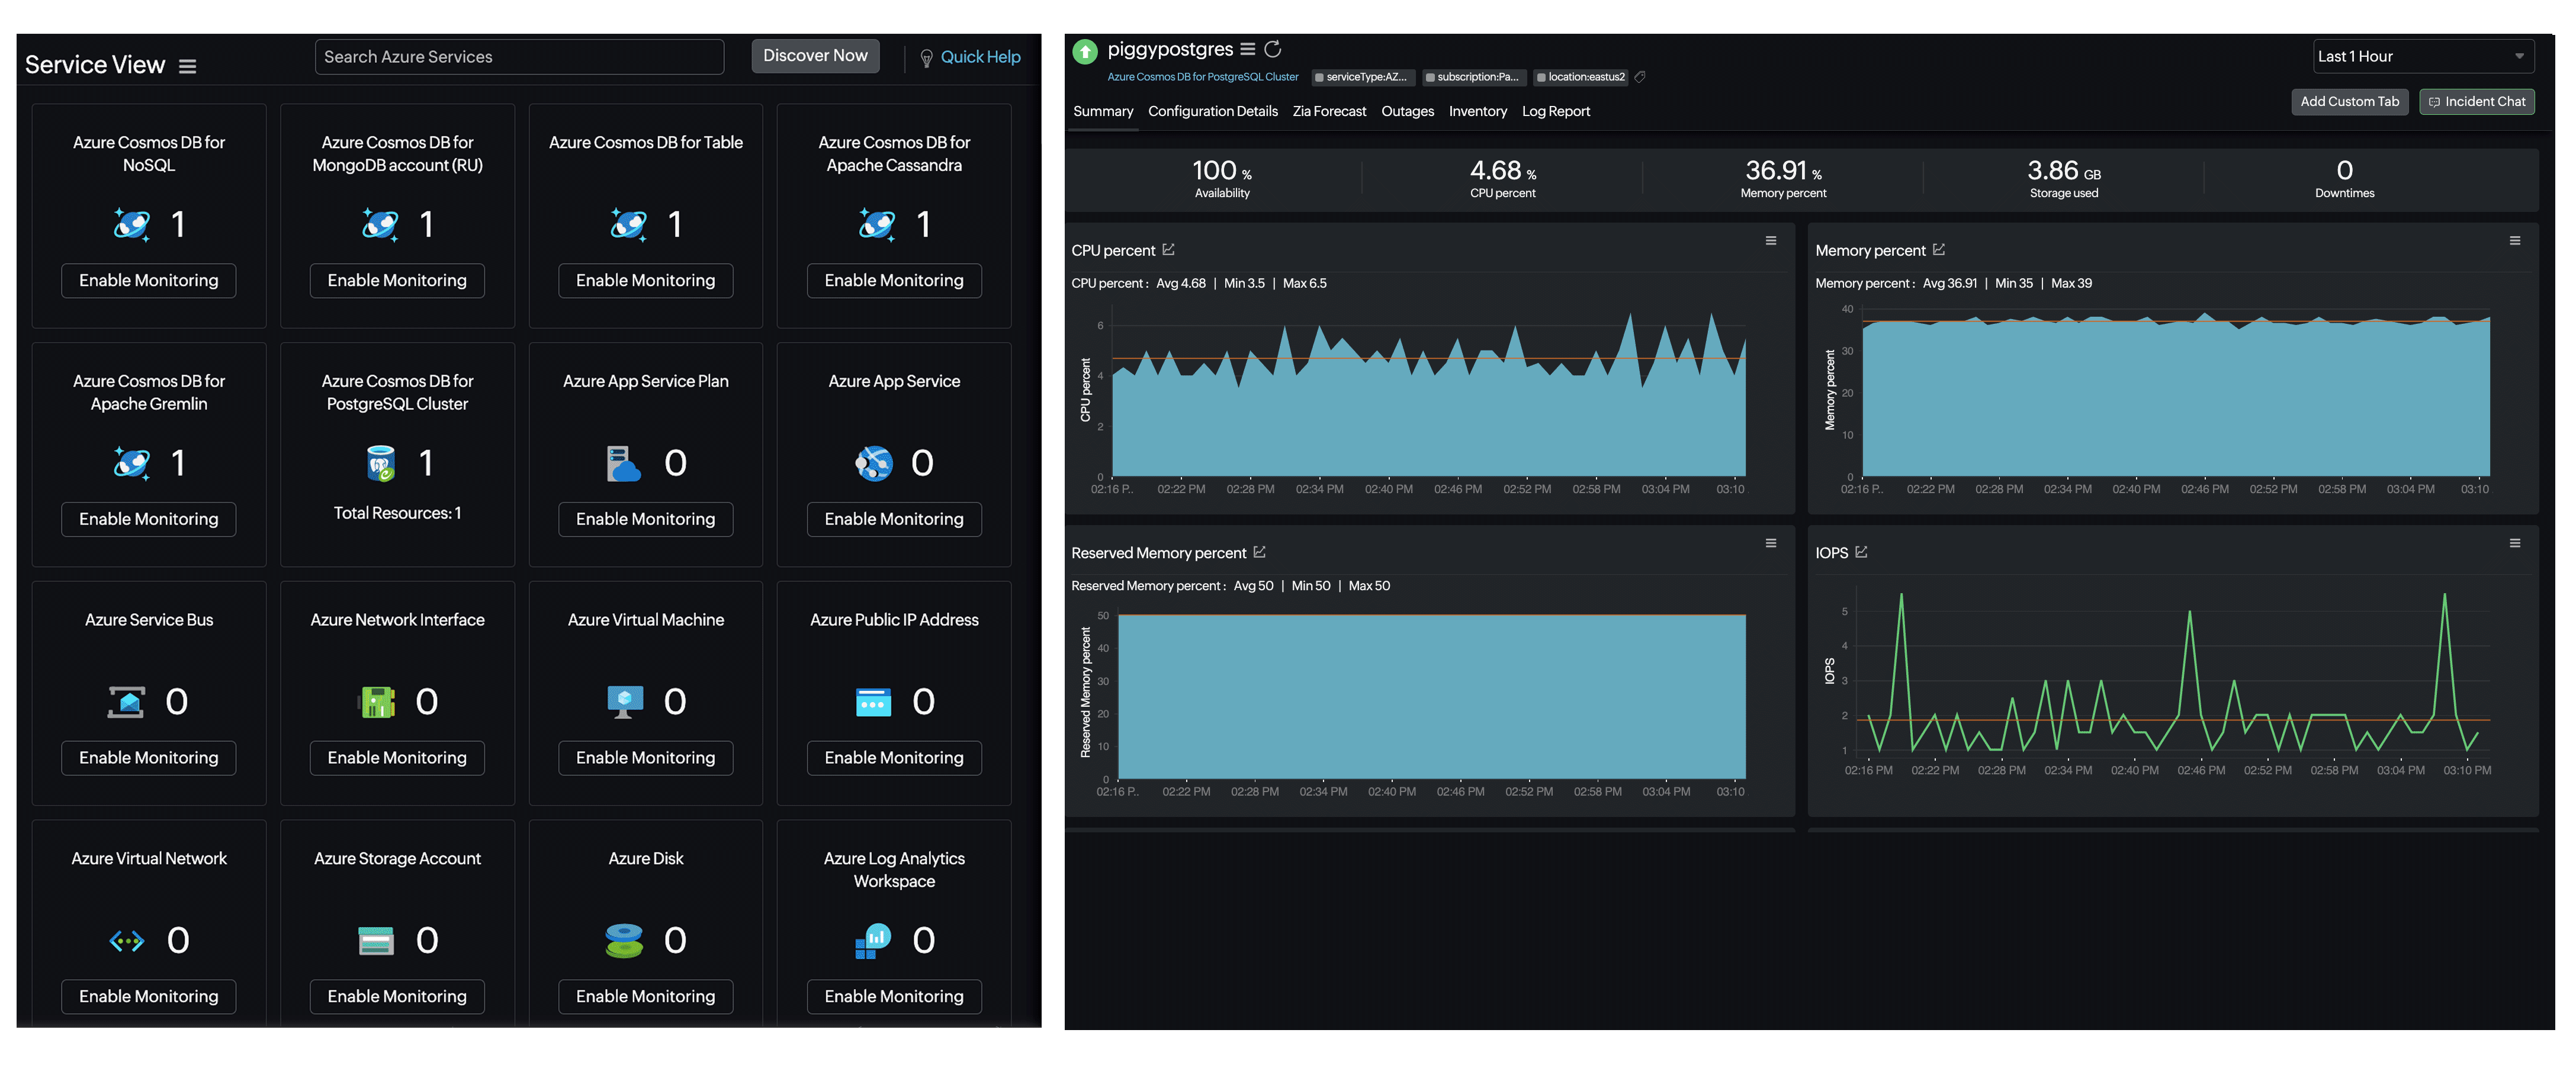Screen dimensions: 2576x1065
Task: Click the green availability status arrow icon
Action: (x=1085, y=51)
